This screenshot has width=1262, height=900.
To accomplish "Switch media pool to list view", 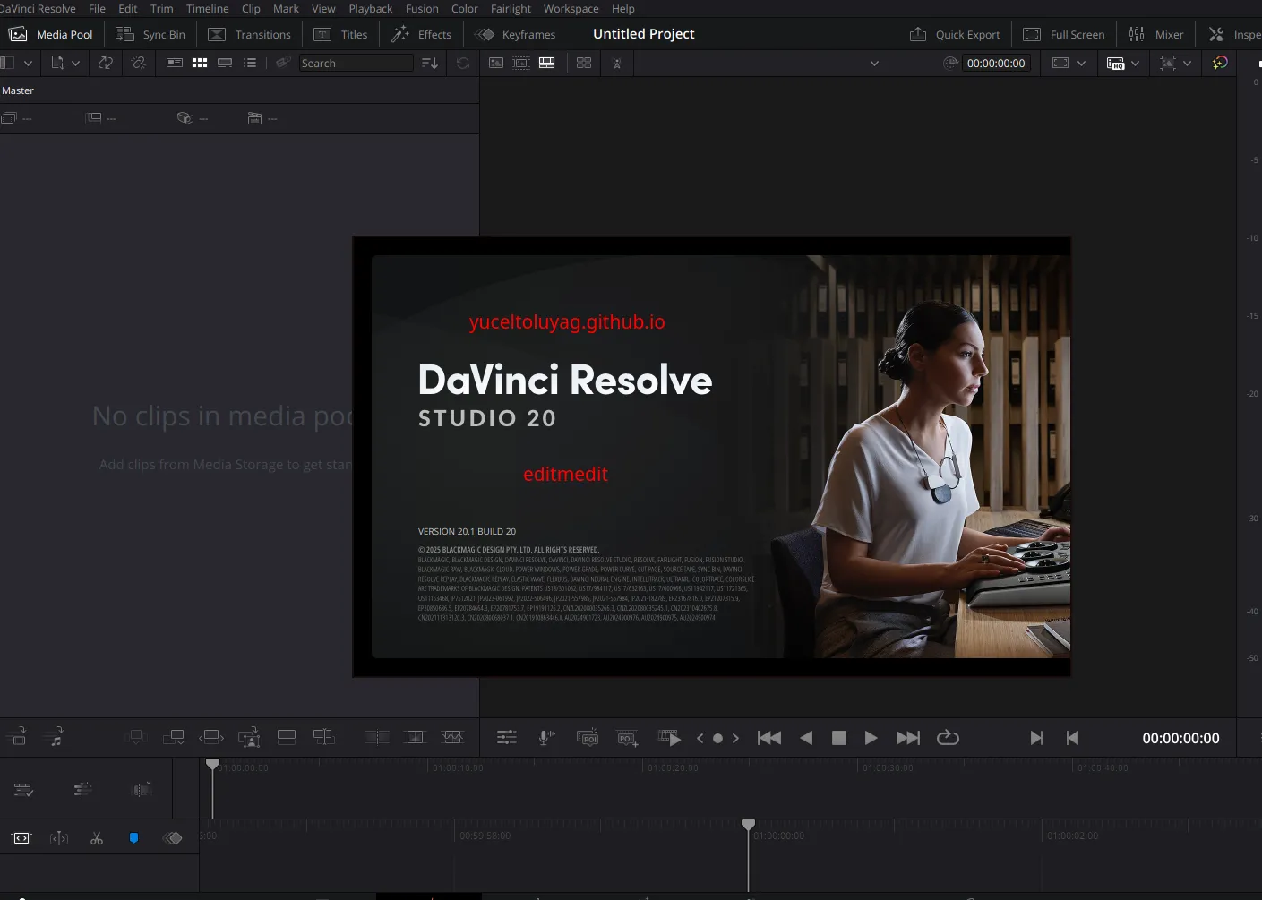I will pyautogui.click(x=250, y=63).
